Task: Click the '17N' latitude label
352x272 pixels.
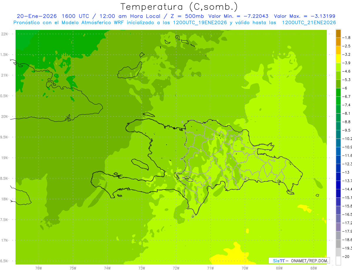Action: (5, 240)
